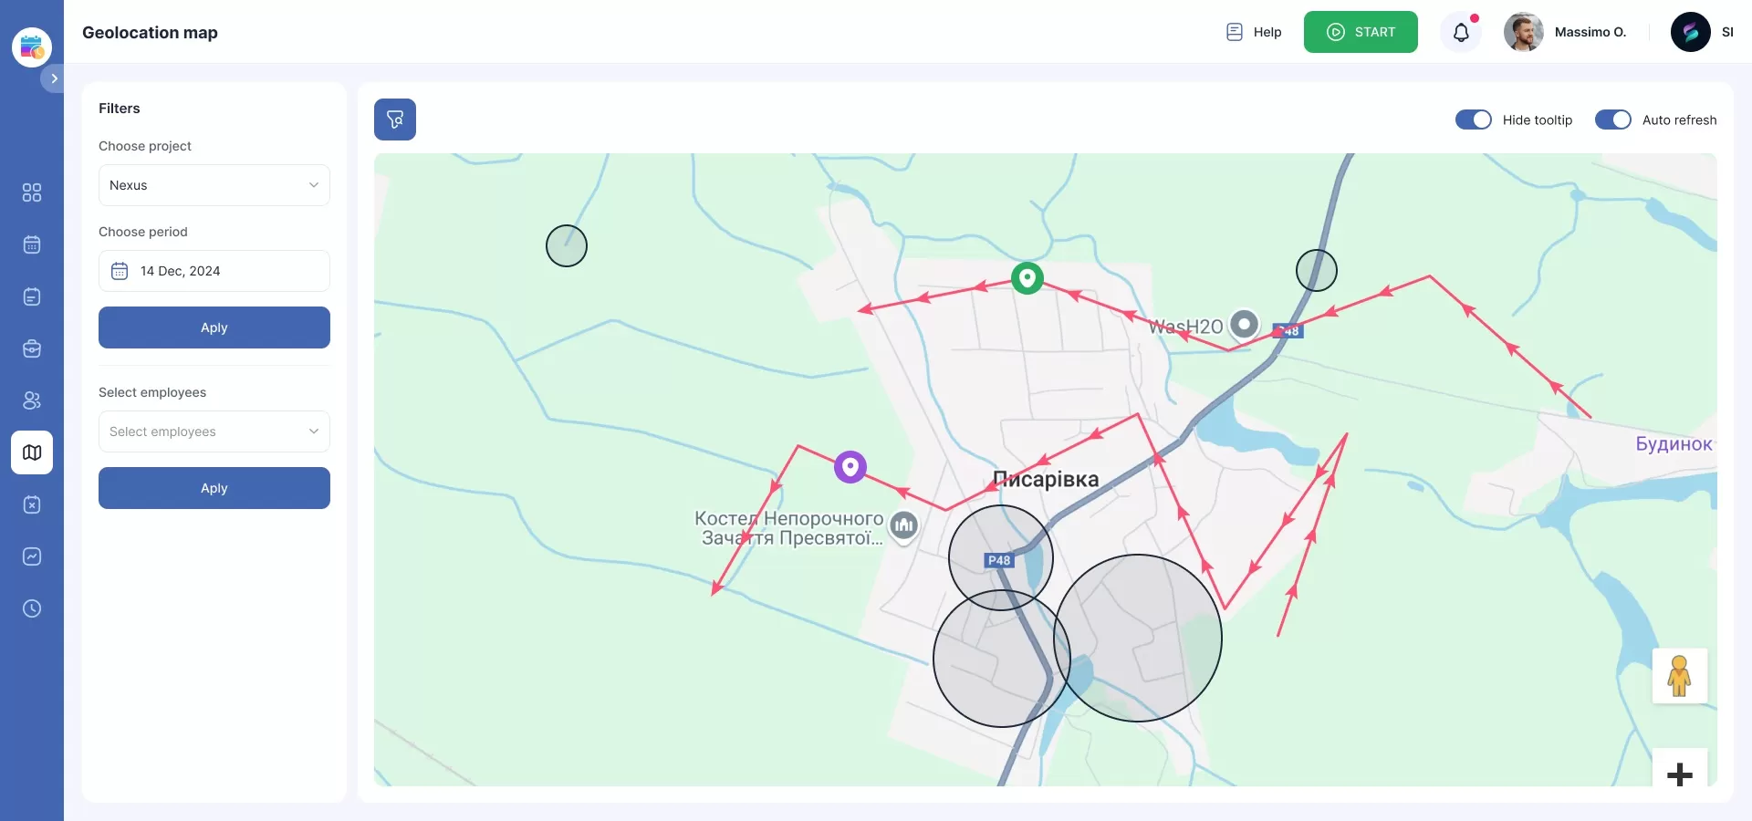Click the notification bell icon
1752x821 pixels.
pos(1461,33)
